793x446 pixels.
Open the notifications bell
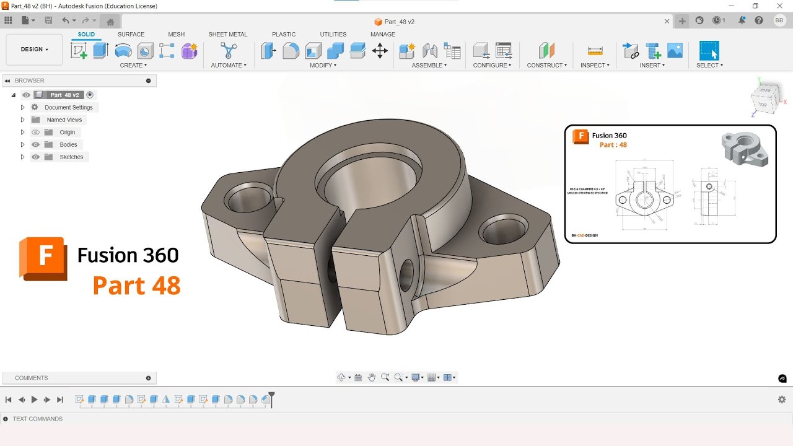(x=742, y=20)
